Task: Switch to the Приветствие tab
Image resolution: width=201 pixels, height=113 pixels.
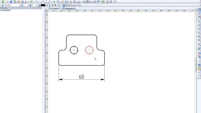Action: (x=69, y=8)
